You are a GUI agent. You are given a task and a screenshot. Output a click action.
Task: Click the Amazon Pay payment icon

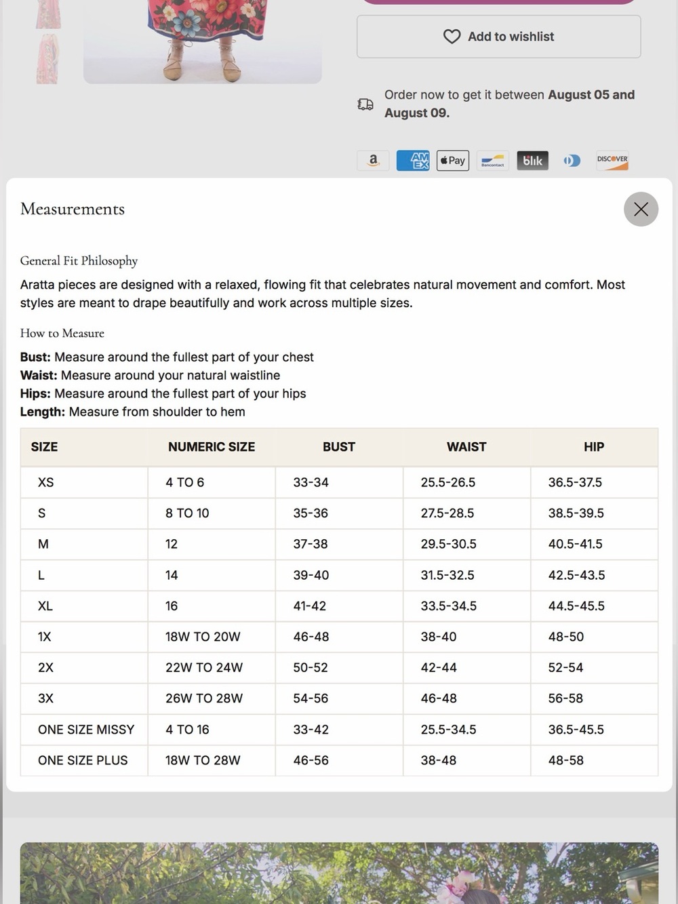point(373,161)
